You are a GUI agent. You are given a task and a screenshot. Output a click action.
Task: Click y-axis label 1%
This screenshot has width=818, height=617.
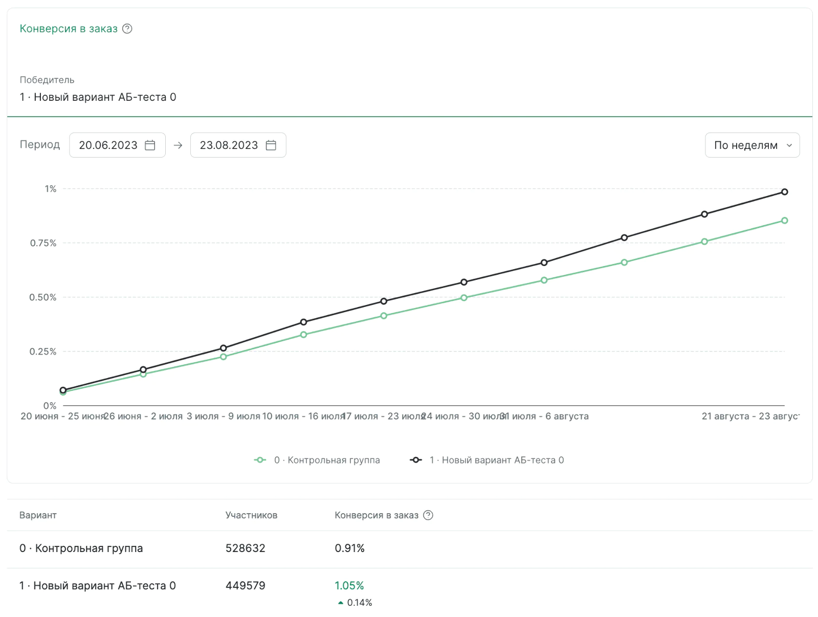pos(50,189)
